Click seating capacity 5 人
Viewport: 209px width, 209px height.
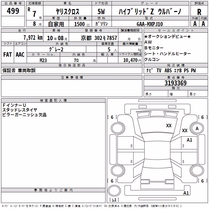(x=112, y=50)
